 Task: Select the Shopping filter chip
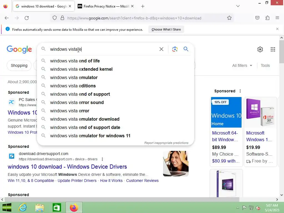19,65
